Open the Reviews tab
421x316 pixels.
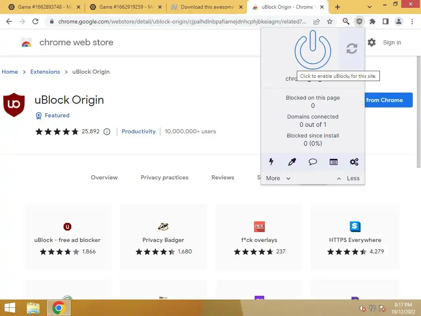coord(222,177)
